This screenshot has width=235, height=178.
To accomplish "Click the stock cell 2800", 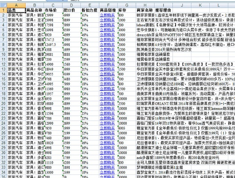I will tap(127, 158).
